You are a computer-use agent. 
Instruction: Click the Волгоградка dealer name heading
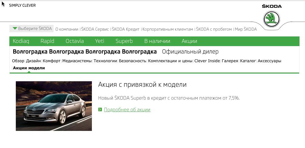[x=84, y=52]
